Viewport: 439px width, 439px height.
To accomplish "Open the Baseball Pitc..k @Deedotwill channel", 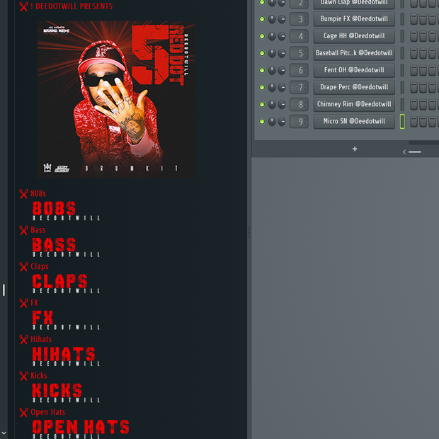I will point(354,53).
